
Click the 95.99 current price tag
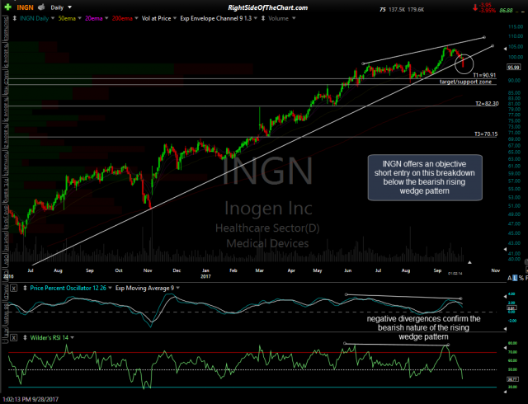tap(513, 68)
